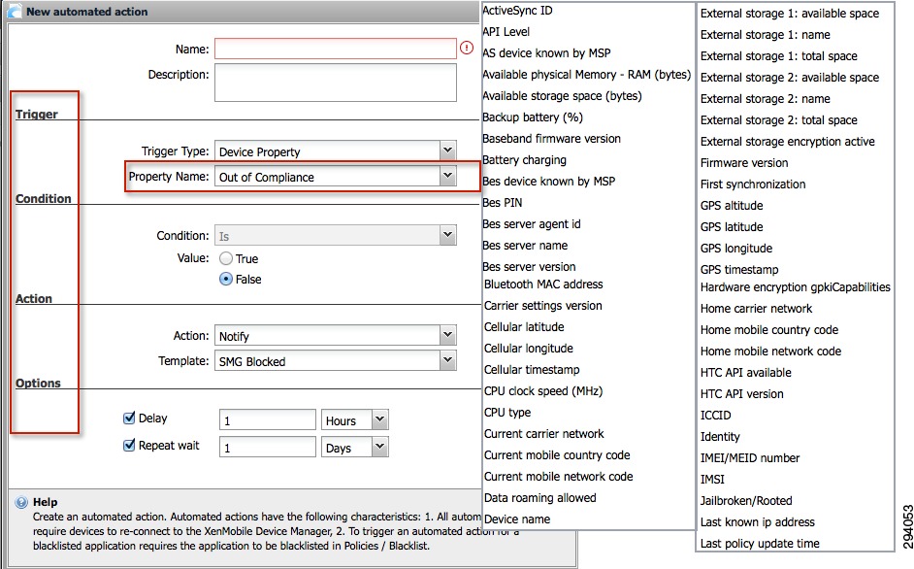Open the Action dropdown
This screenshot has height=569, width=914.
(447, 335)
